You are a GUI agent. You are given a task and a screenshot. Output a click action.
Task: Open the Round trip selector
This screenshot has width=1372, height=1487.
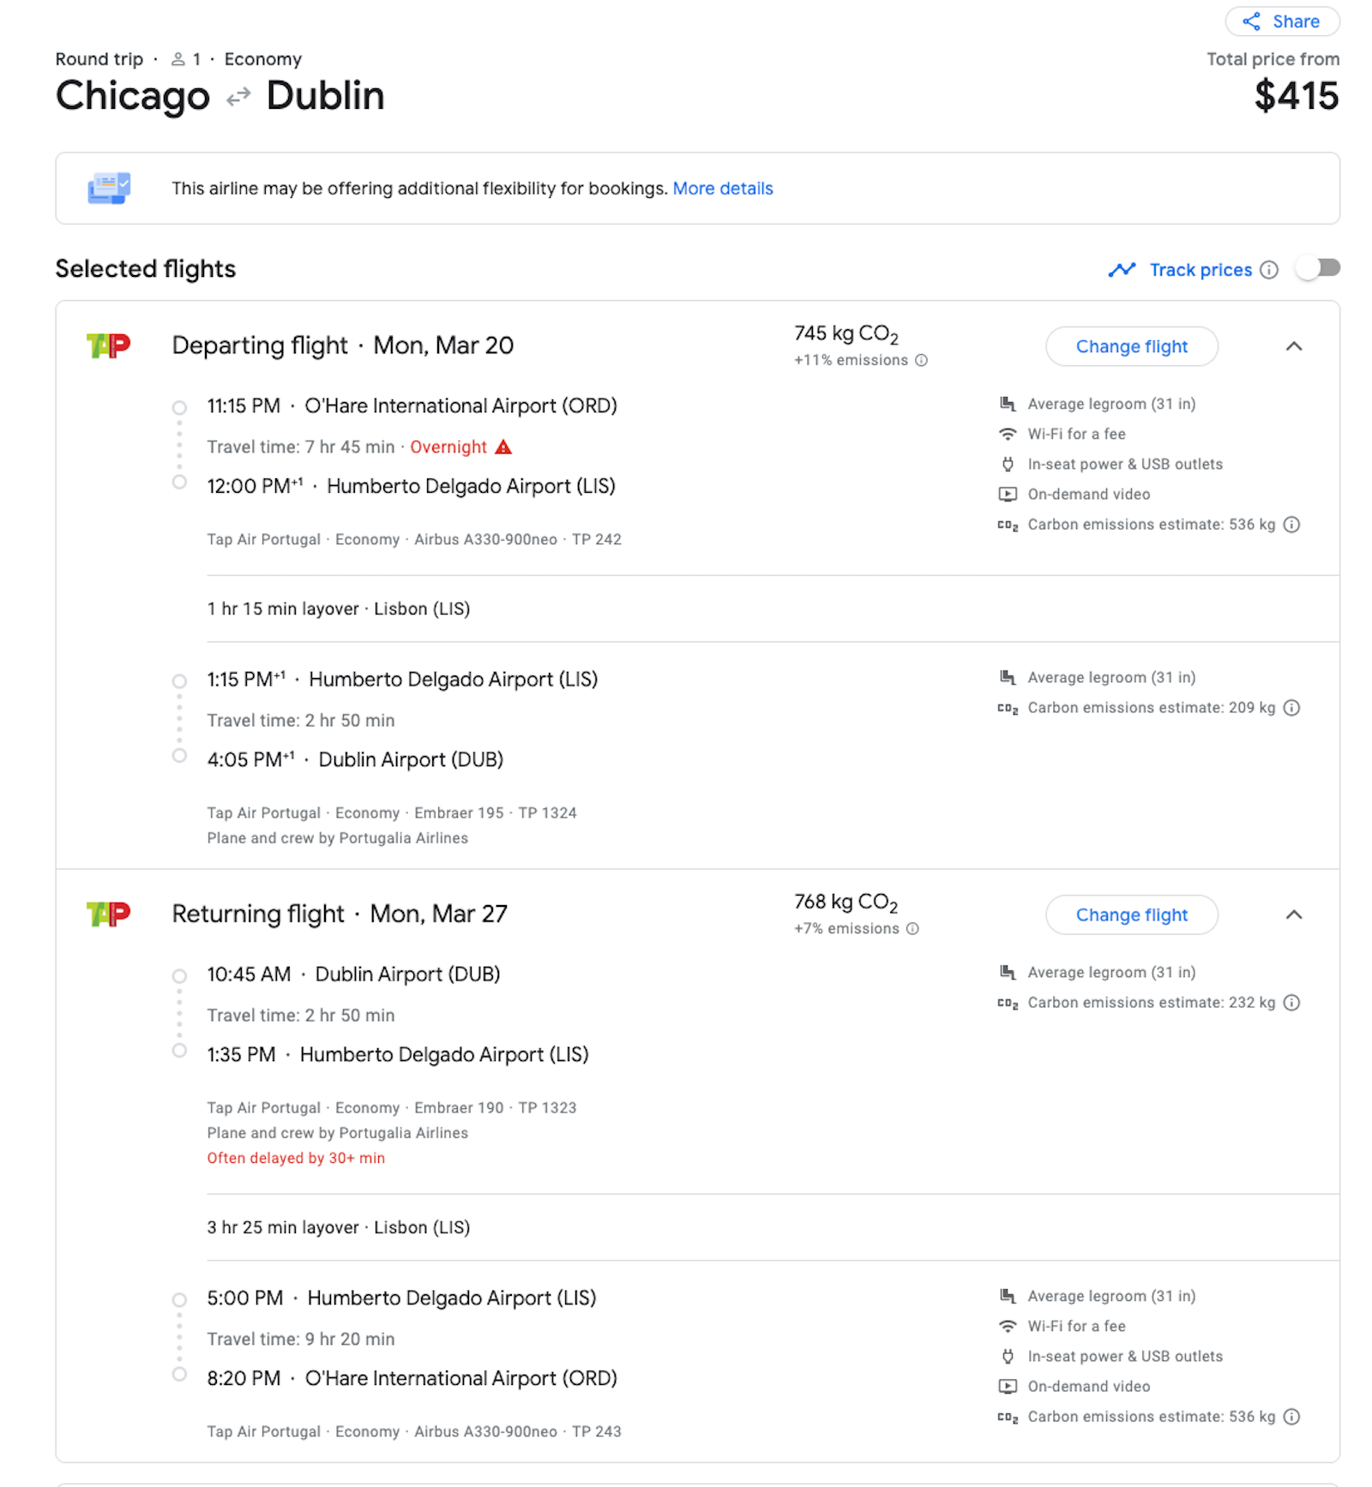click(x=99, y=59)
